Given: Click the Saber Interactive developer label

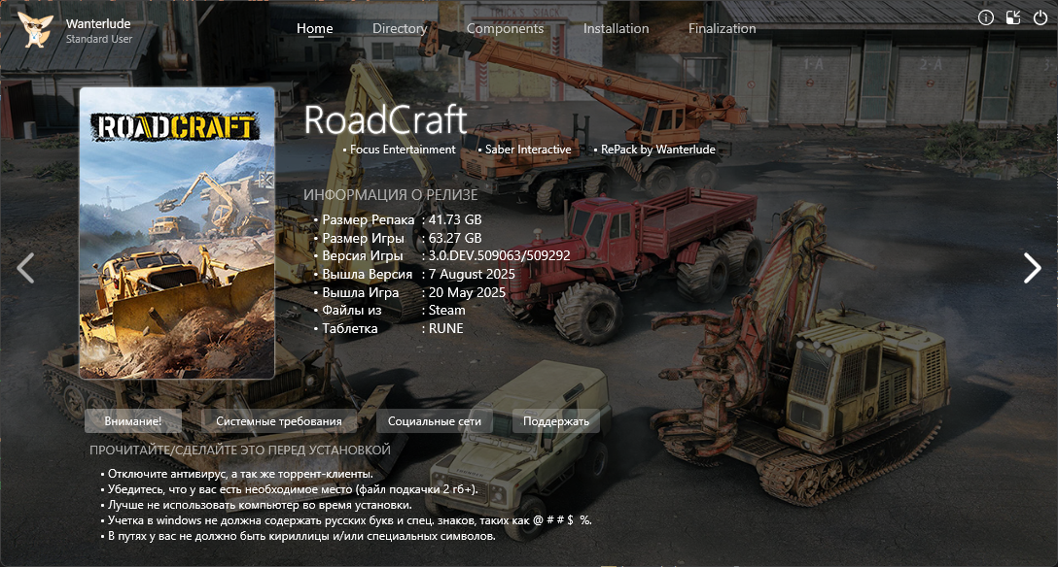Looking at the screenshot, I should coord(528,150).
